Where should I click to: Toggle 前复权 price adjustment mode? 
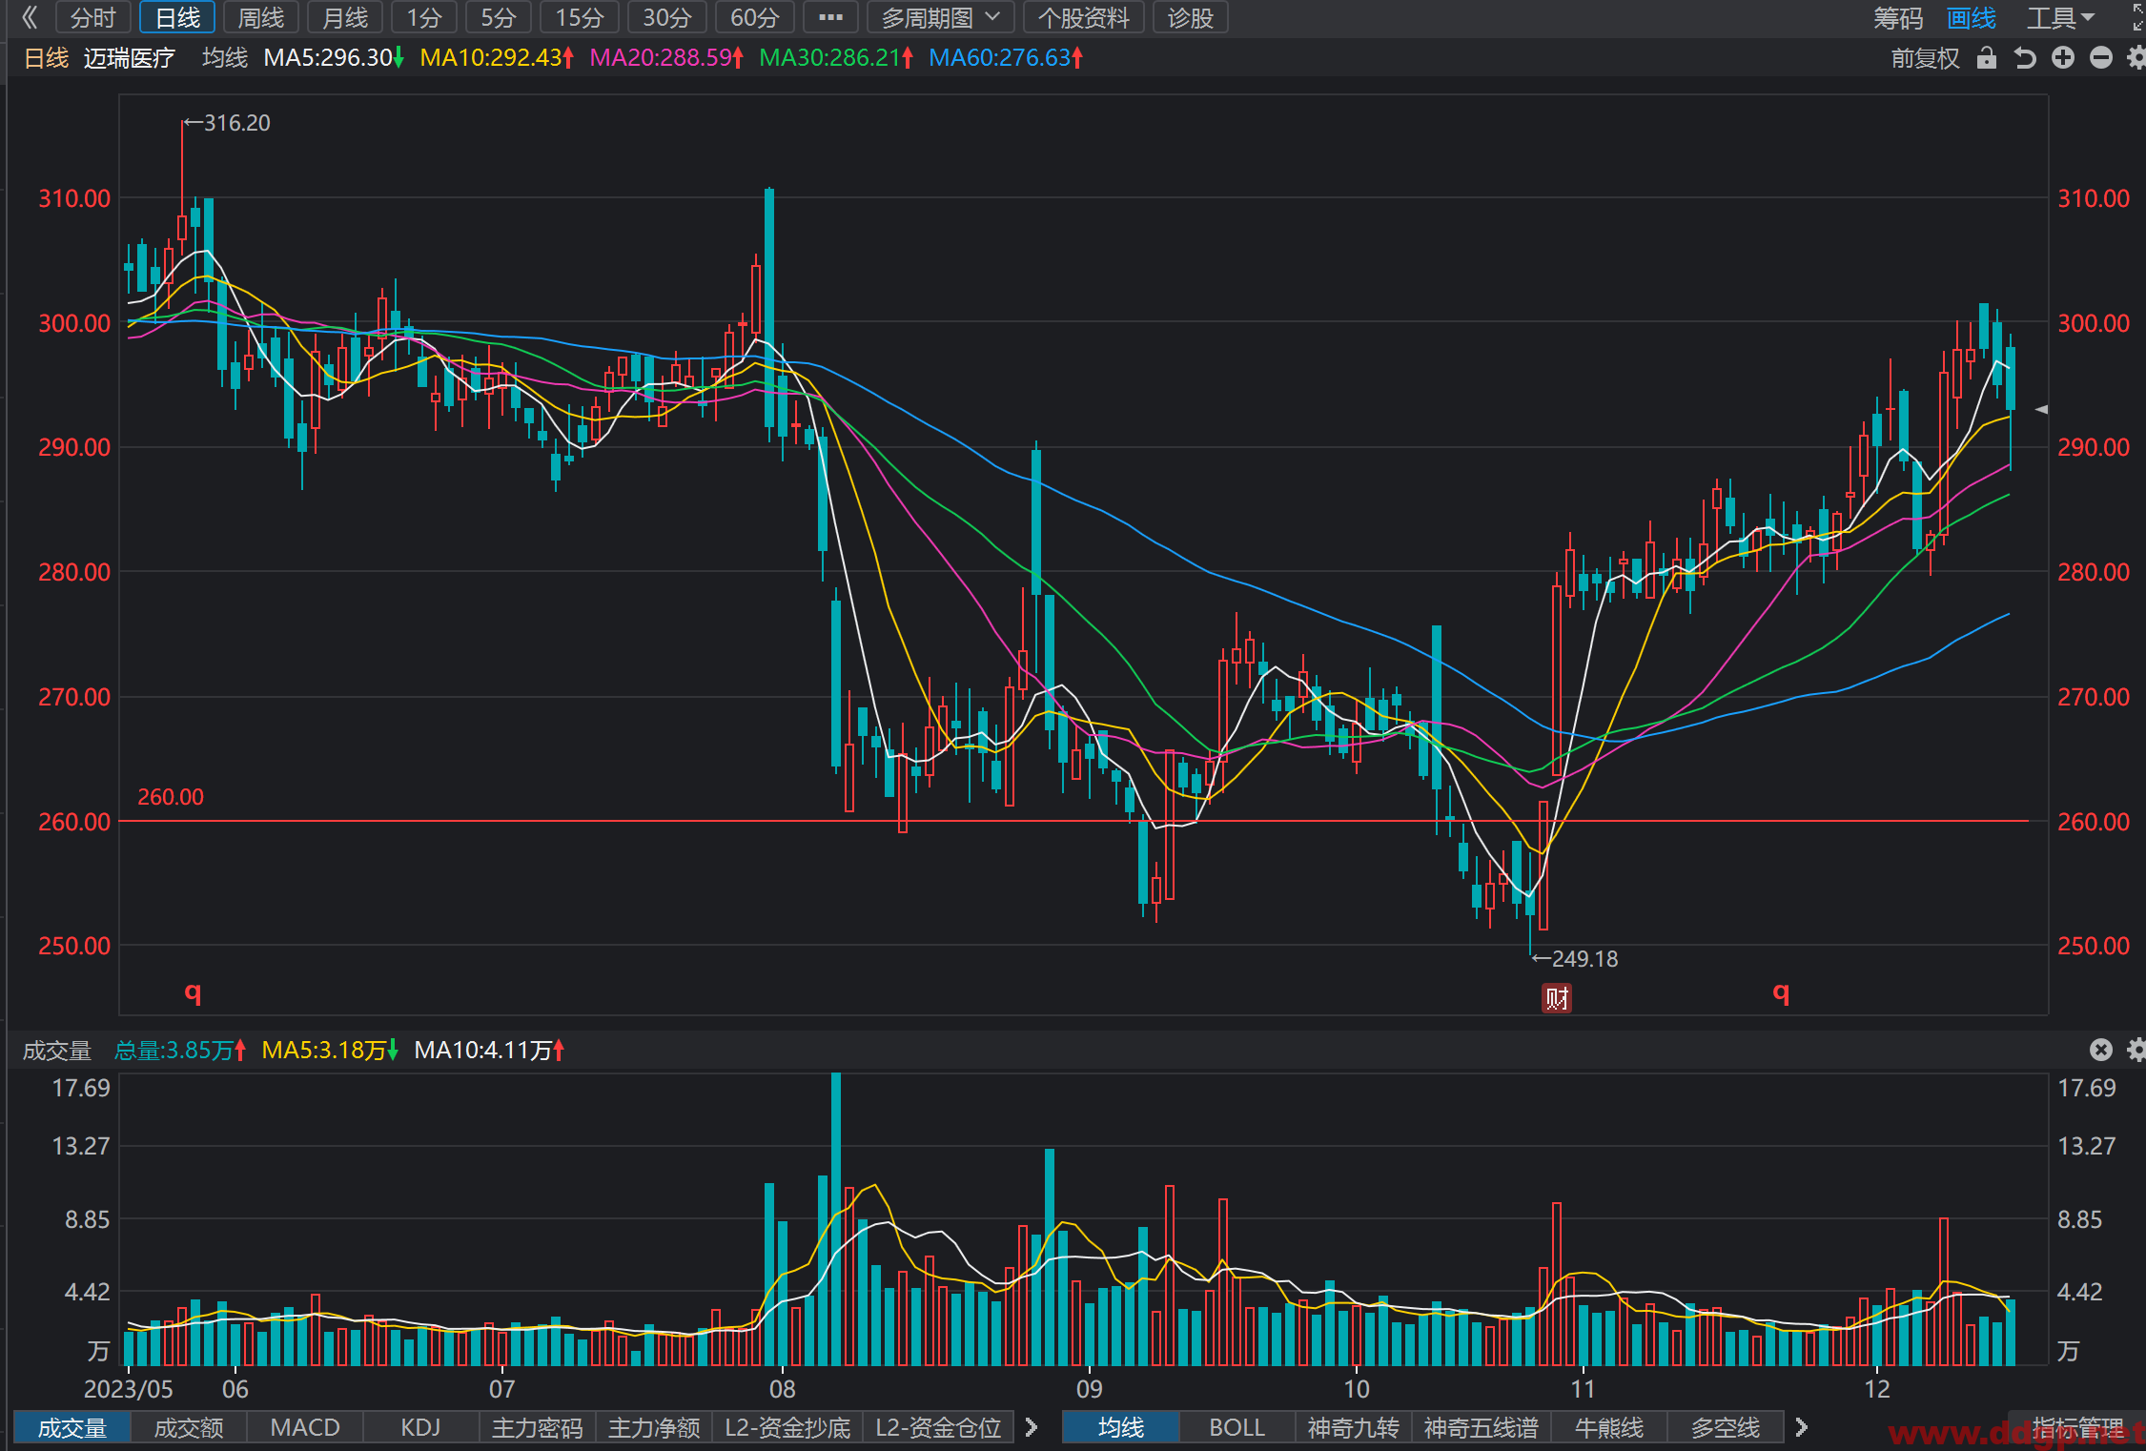click(1926, 58)
